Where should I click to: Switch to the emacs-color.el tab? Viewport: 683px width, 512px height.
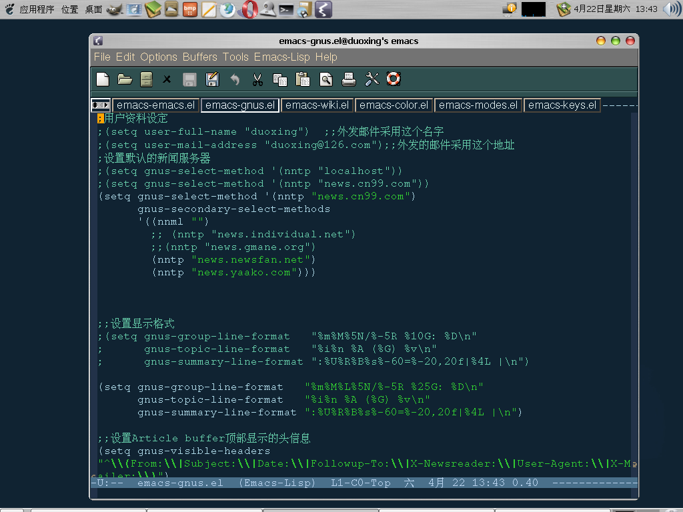pyautogui.click(x=394, y=105)
